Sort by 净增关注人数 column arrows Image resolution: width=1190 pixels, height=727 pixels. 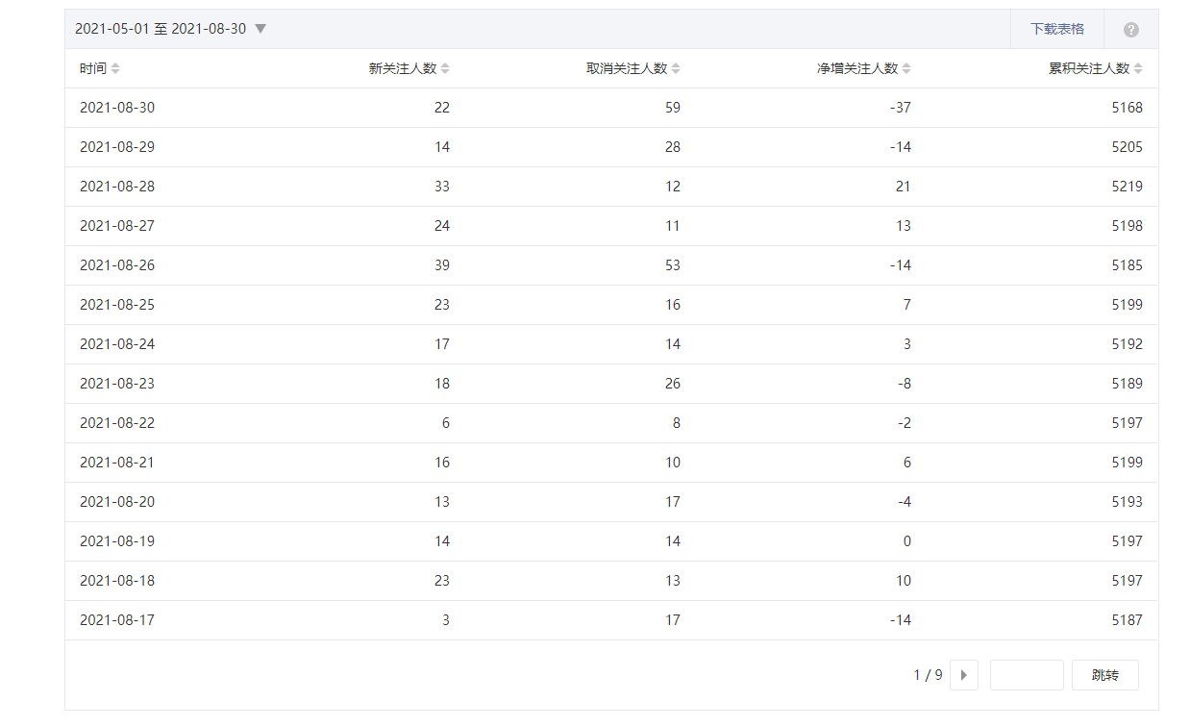906,69
